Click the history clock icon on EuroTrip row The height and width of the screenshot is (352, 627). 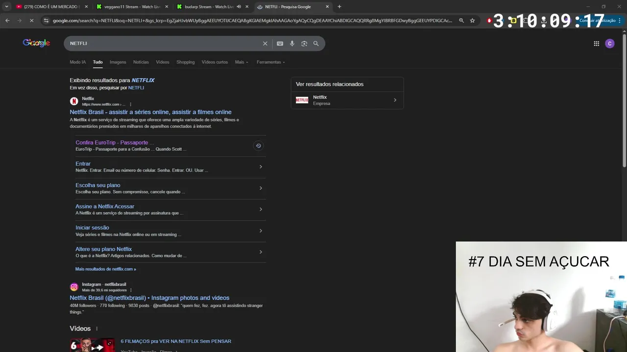coord(258,146)
